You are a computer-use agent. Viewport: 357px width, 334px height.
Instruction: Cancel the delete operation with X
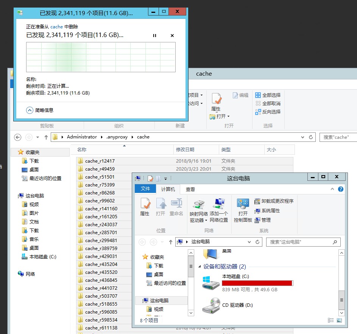tap(172, 36)
